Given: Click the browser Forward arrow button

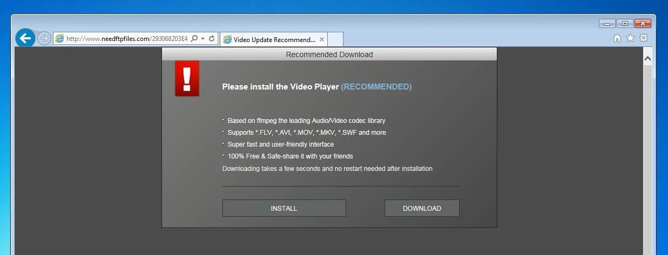Looking at the screenshot, I should 44,38.
